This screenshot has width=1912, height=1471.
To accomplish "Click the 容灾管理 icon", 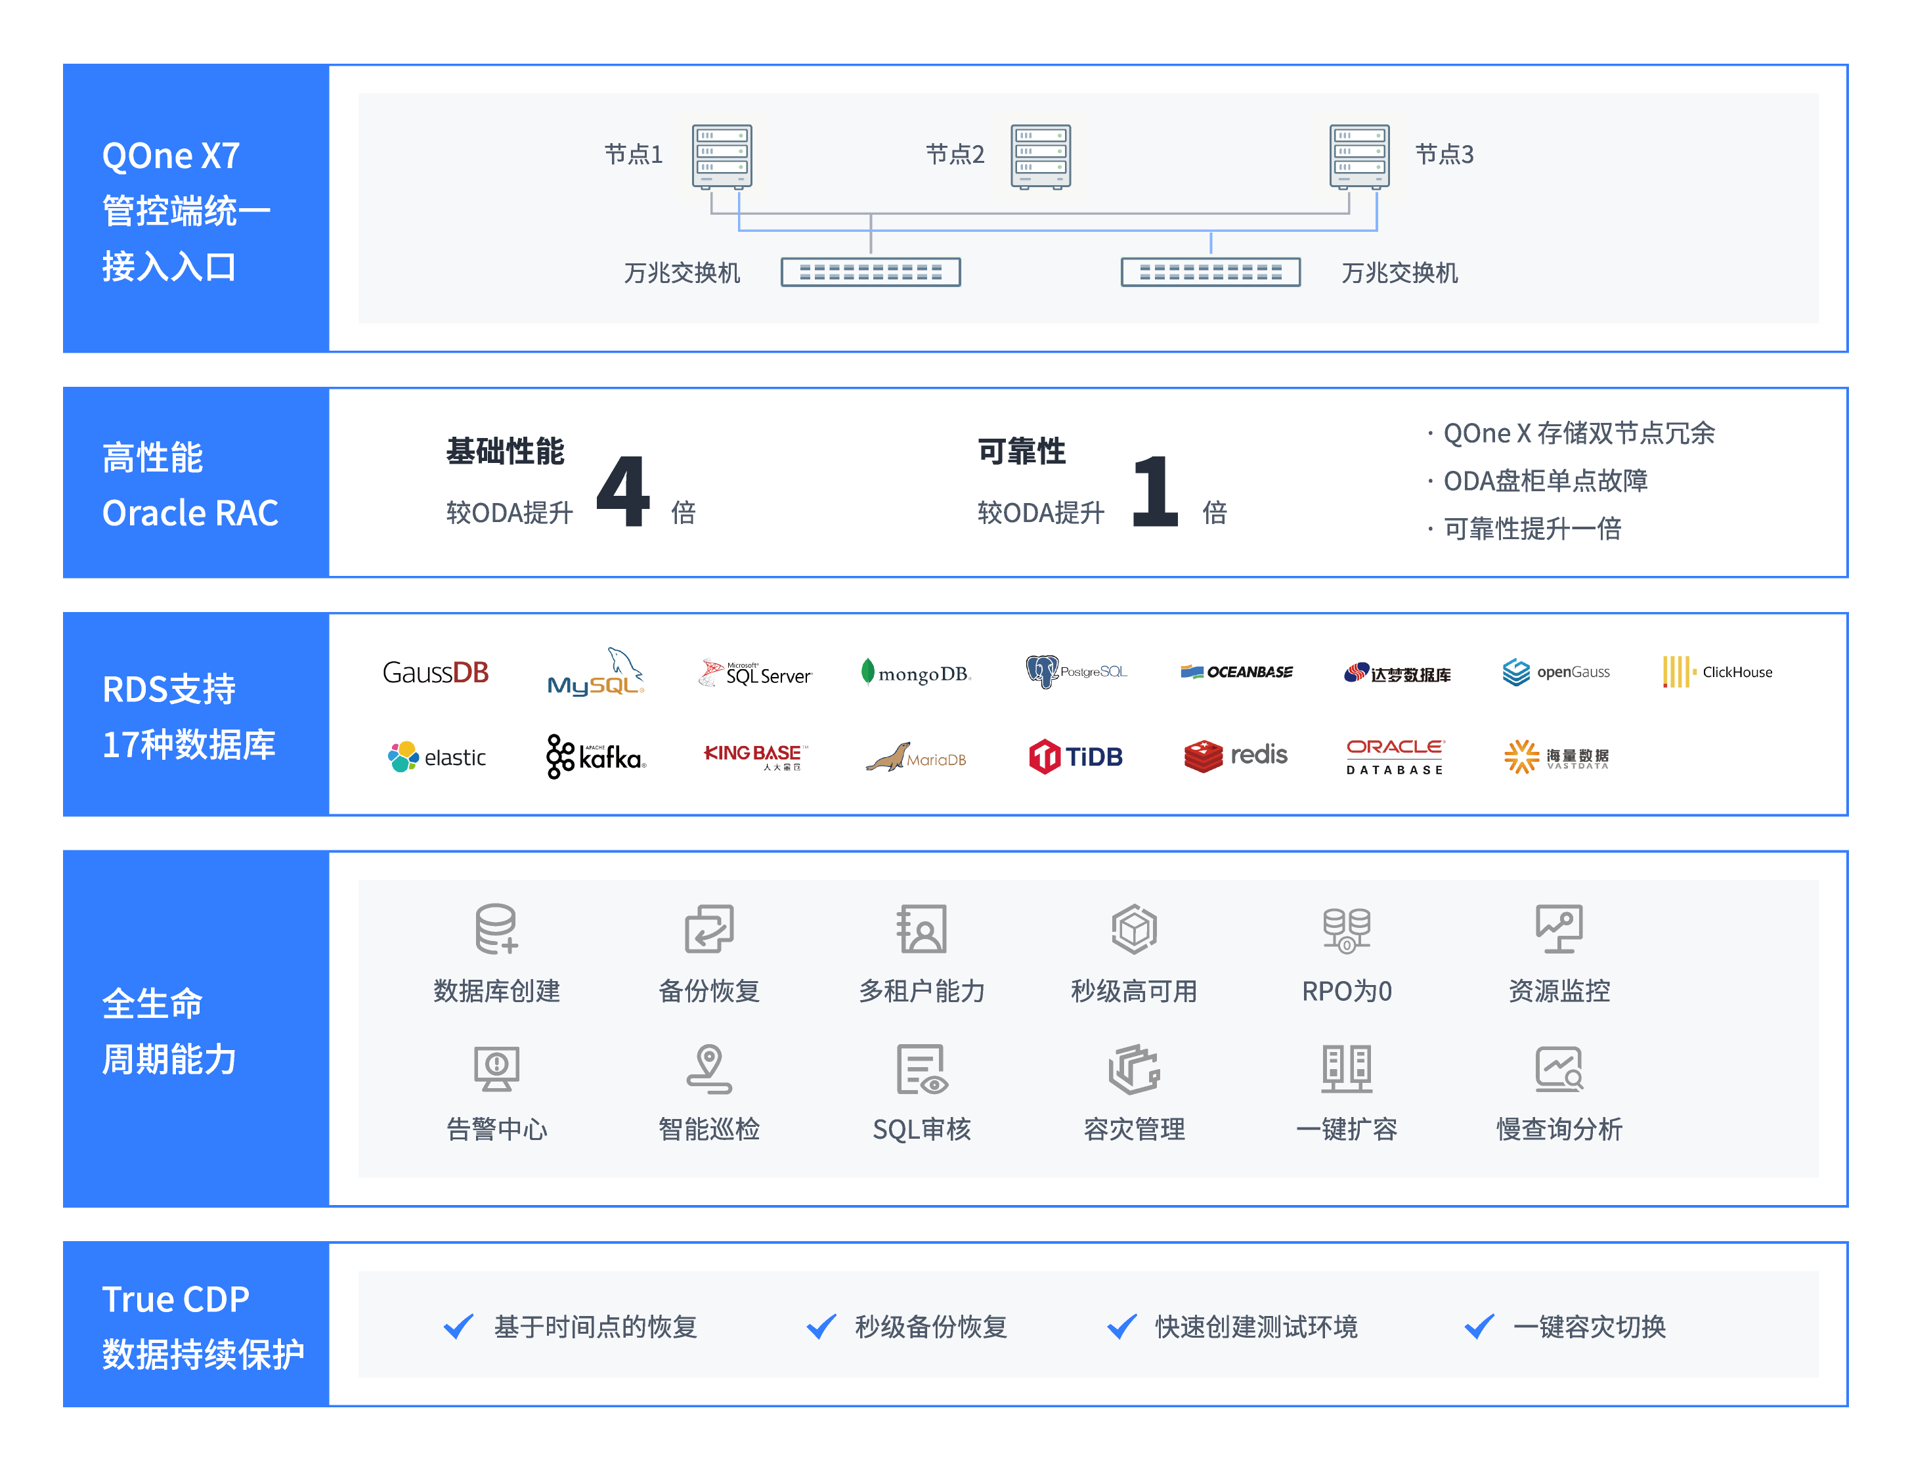I will point(1134,1068).
